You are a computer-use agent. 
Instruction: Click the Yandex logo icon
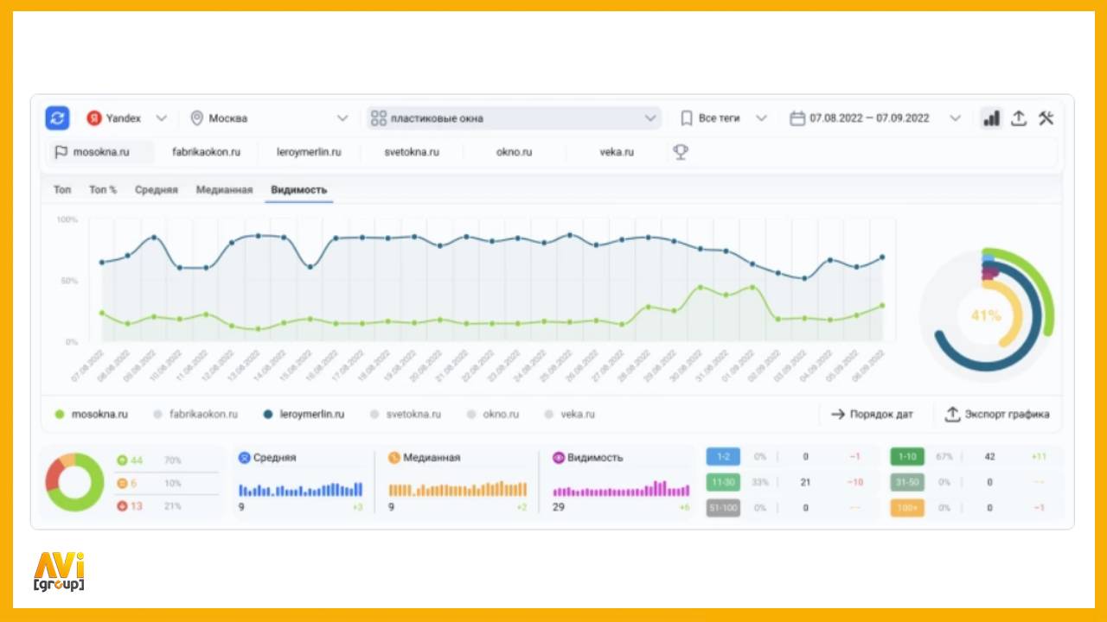[93, 118]
